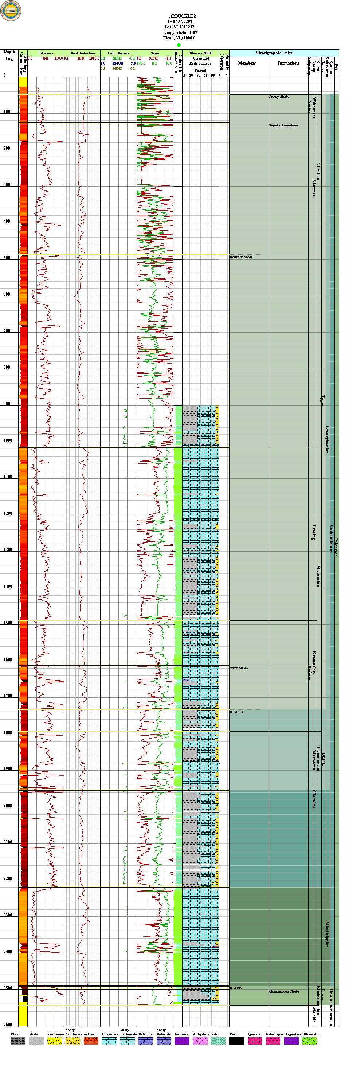Click the K-Feldspar legend pattern

pos(274,1041)
